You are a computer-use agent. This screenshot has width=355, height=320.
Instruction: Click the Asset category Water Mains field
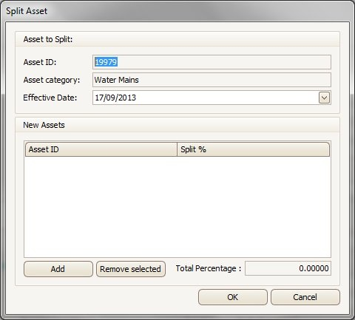[212, 80]
